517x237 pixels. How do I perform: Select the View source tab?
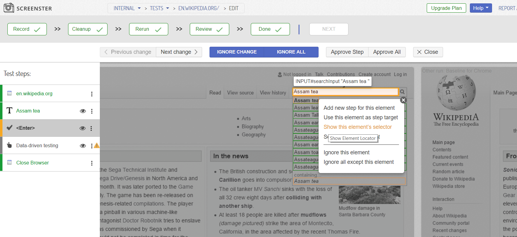point(240,93)
